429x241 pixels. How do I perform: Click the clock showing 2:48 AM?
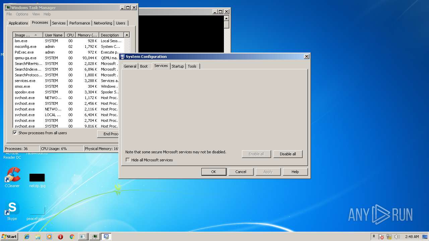(412, 237)
